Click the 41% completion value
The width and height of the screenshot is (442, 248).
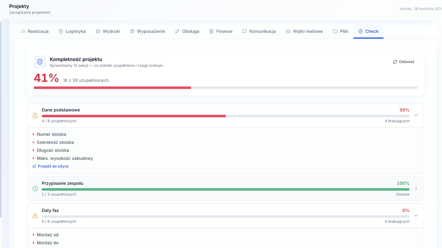(x=46, y=78)
